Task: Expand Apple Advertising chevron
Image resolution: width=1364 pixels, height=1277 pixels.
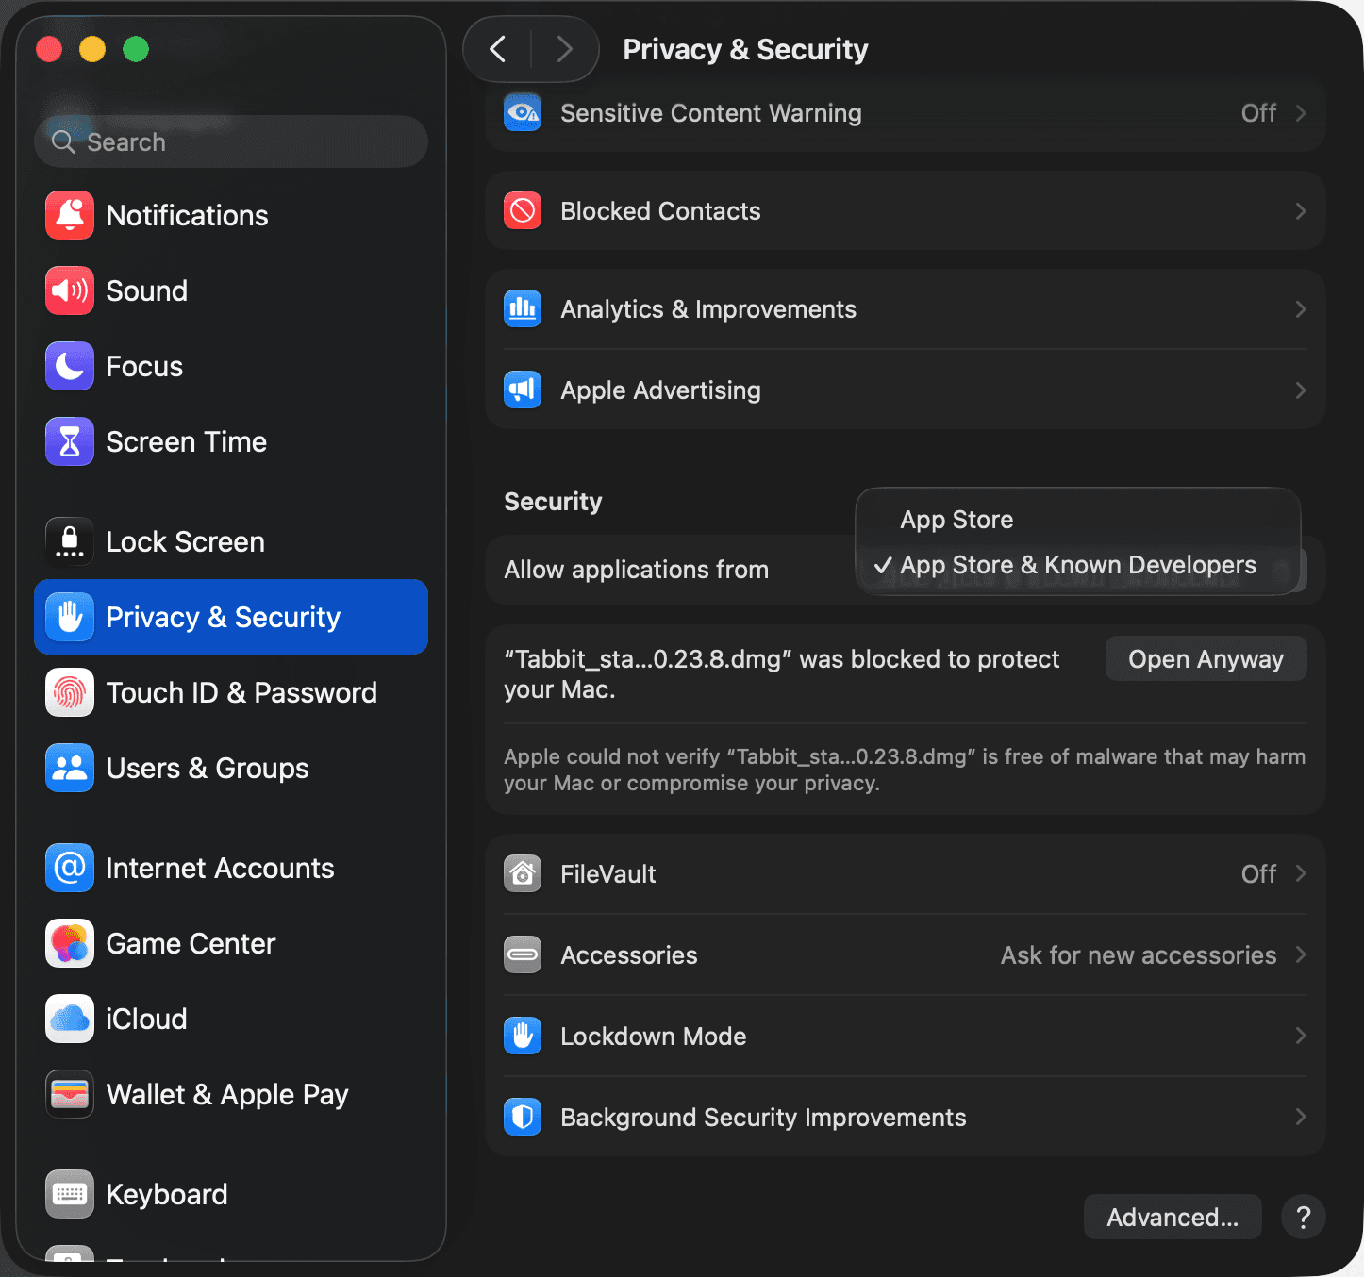Action: (x=1301, y=390)
